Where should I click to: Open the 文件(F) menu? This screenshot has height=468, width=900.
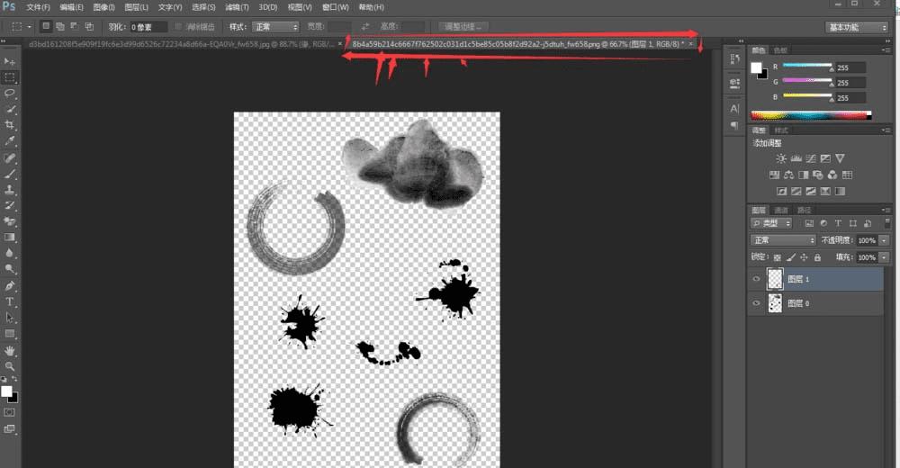[x=38, y=7]
